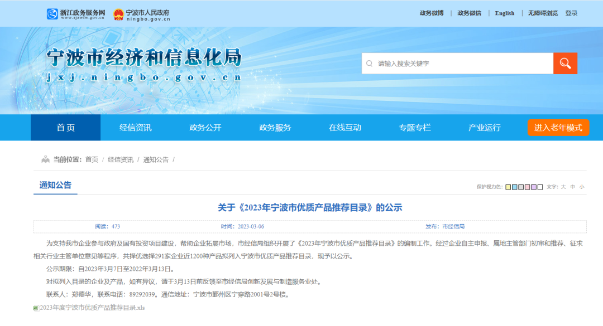Set text size to 小 (small)
The width and height of the screenshot is (603, 326).
(x=582, y=187)
